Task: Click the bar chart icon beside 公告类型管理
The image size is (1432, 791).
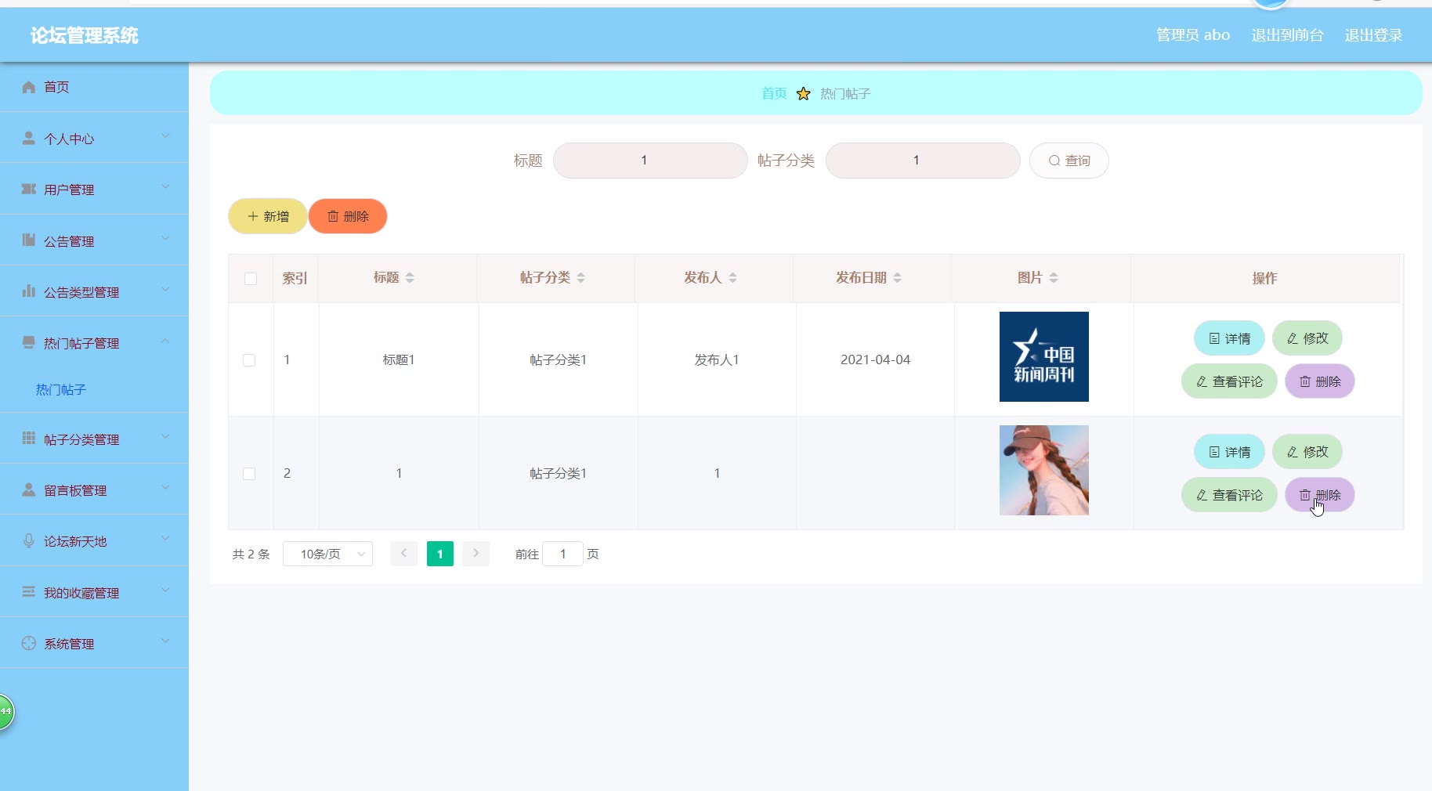Action: point(29,291)
